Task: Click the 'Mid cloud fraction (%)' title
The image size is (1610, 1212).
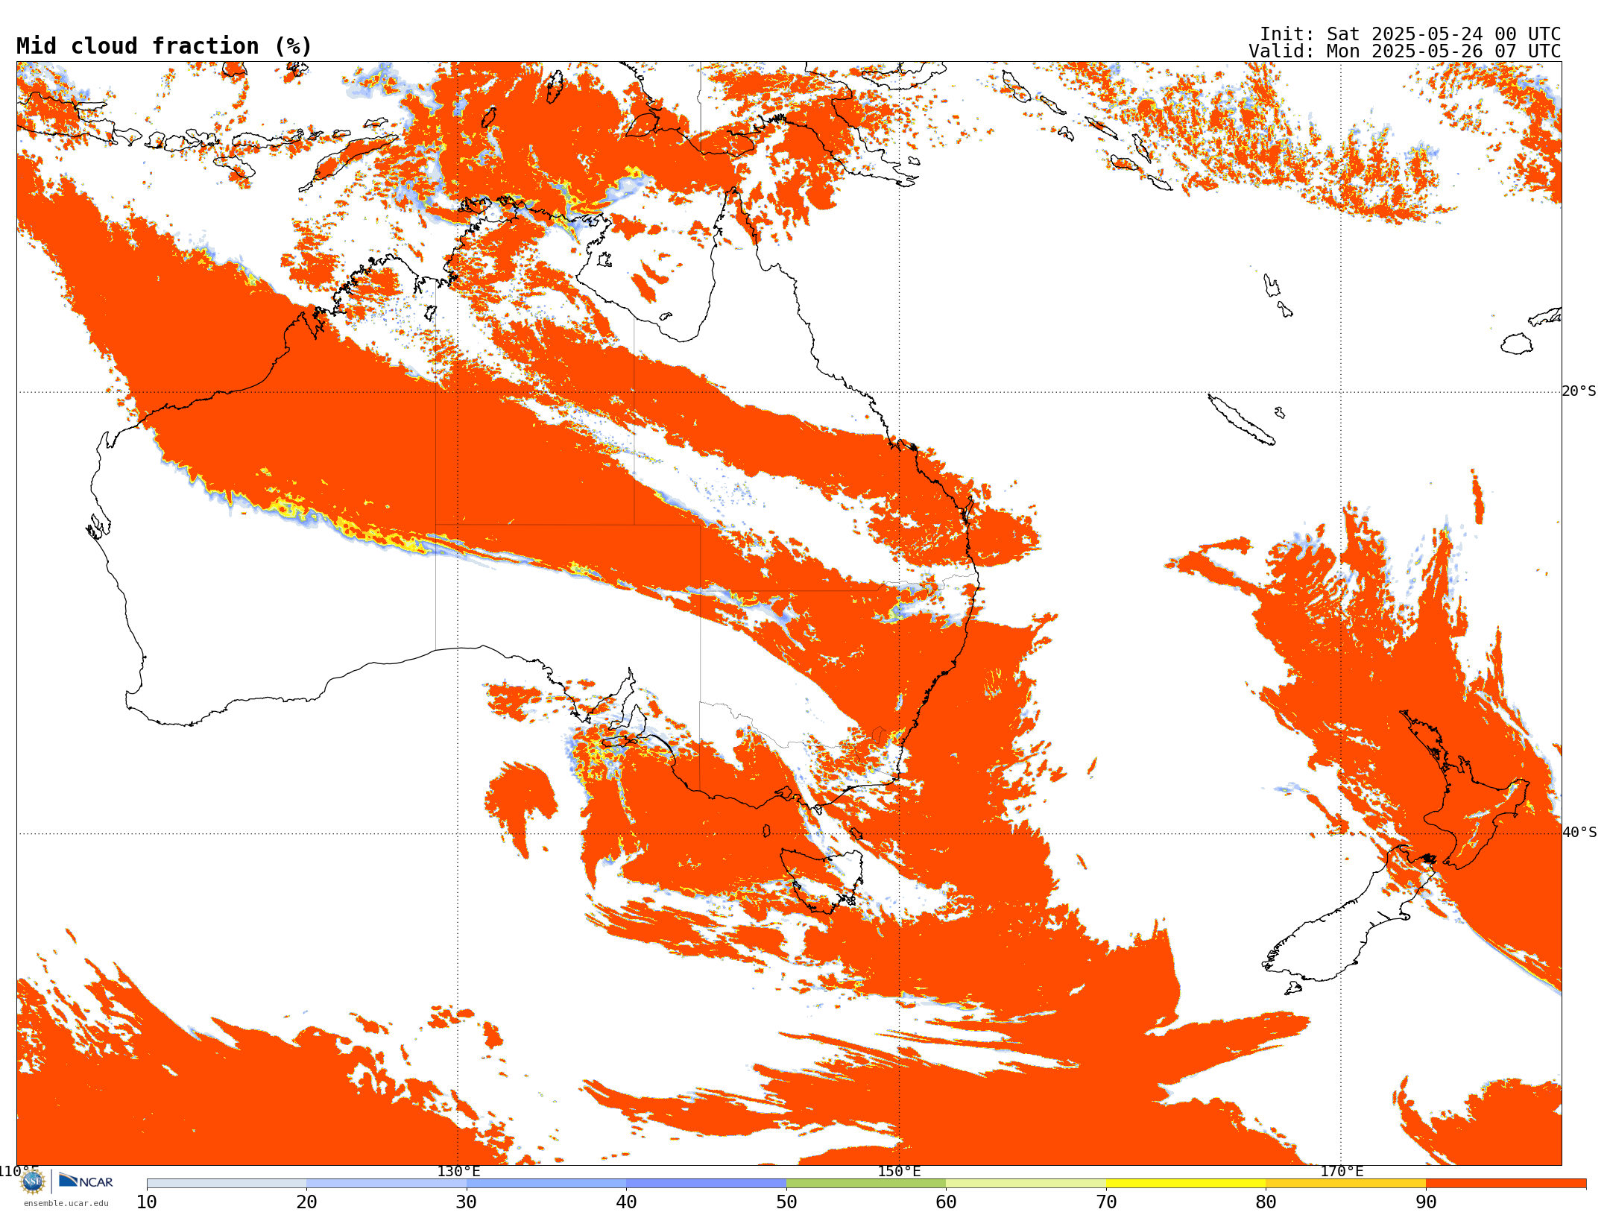Action: click(x=164, y=46)
